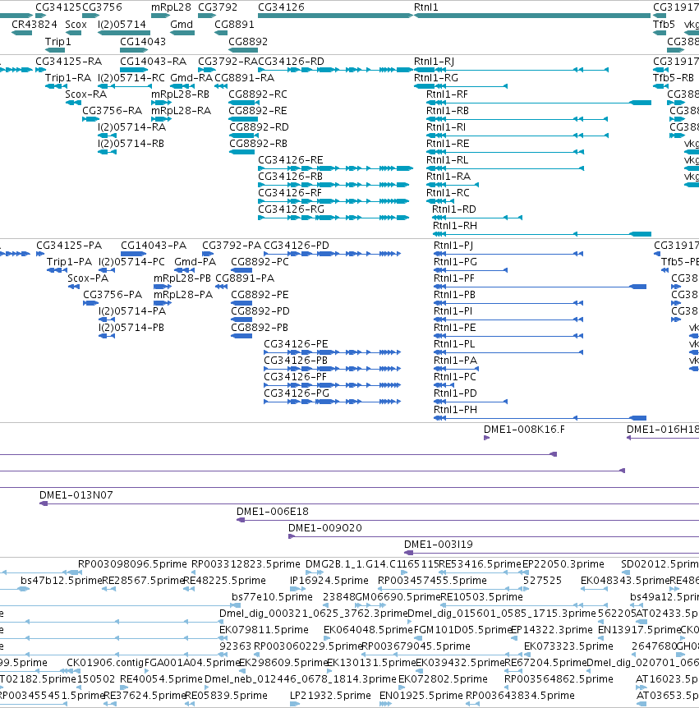
Task: Click the CG34126 gene label
Action: click(281, 7)
